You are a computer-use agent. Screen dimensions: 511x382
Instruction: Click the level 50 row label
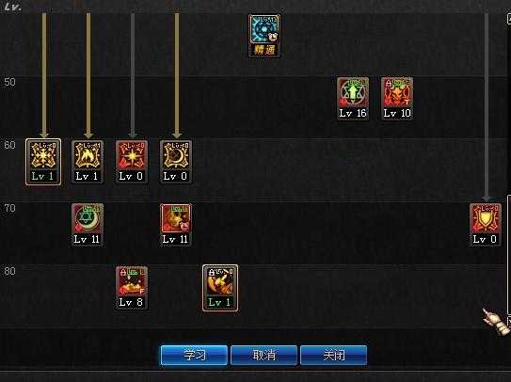click(x=9, y=82)
